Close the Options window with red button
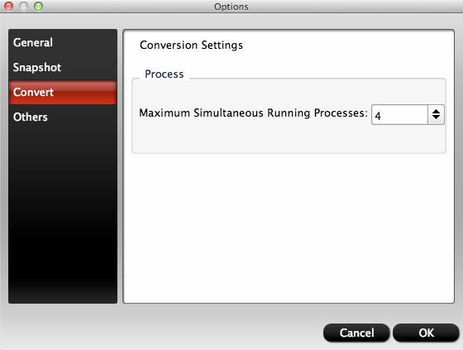The width and height of the screenshot is (463, 350). coord(9,7)
